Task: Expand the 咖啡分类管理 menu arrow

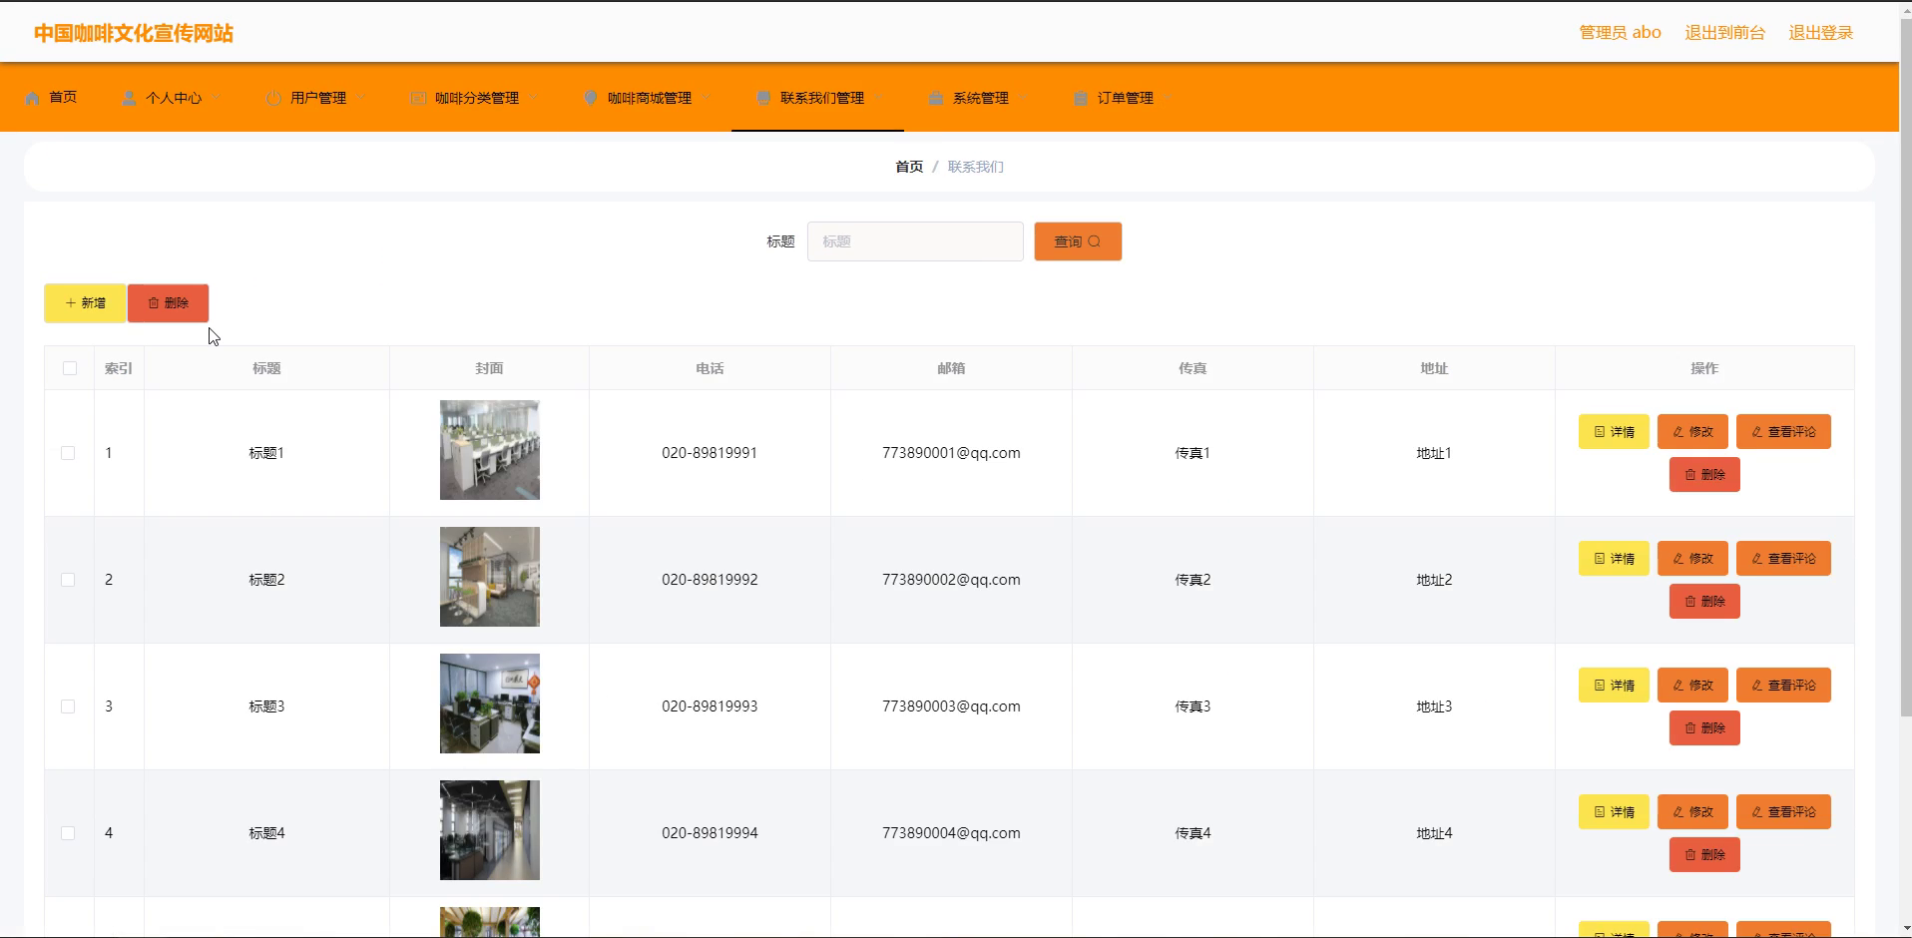Action: [x=534, y=98]
